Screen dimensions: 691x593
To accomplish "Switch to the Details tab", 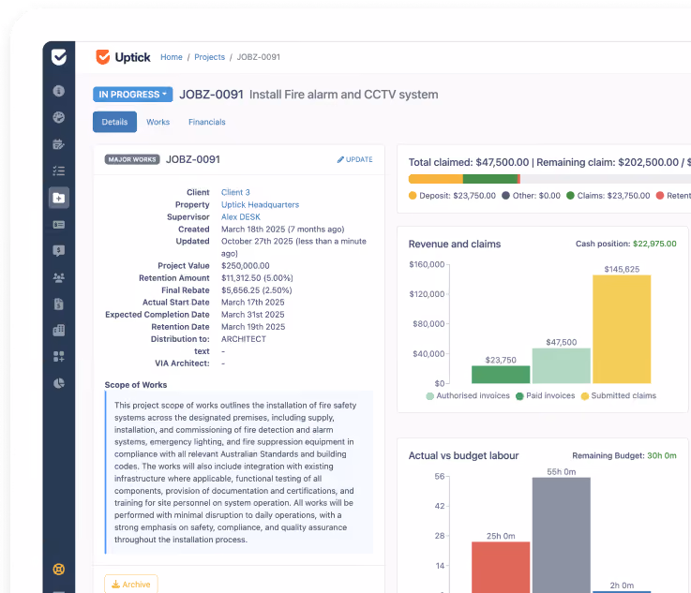I will click(114, 122).
